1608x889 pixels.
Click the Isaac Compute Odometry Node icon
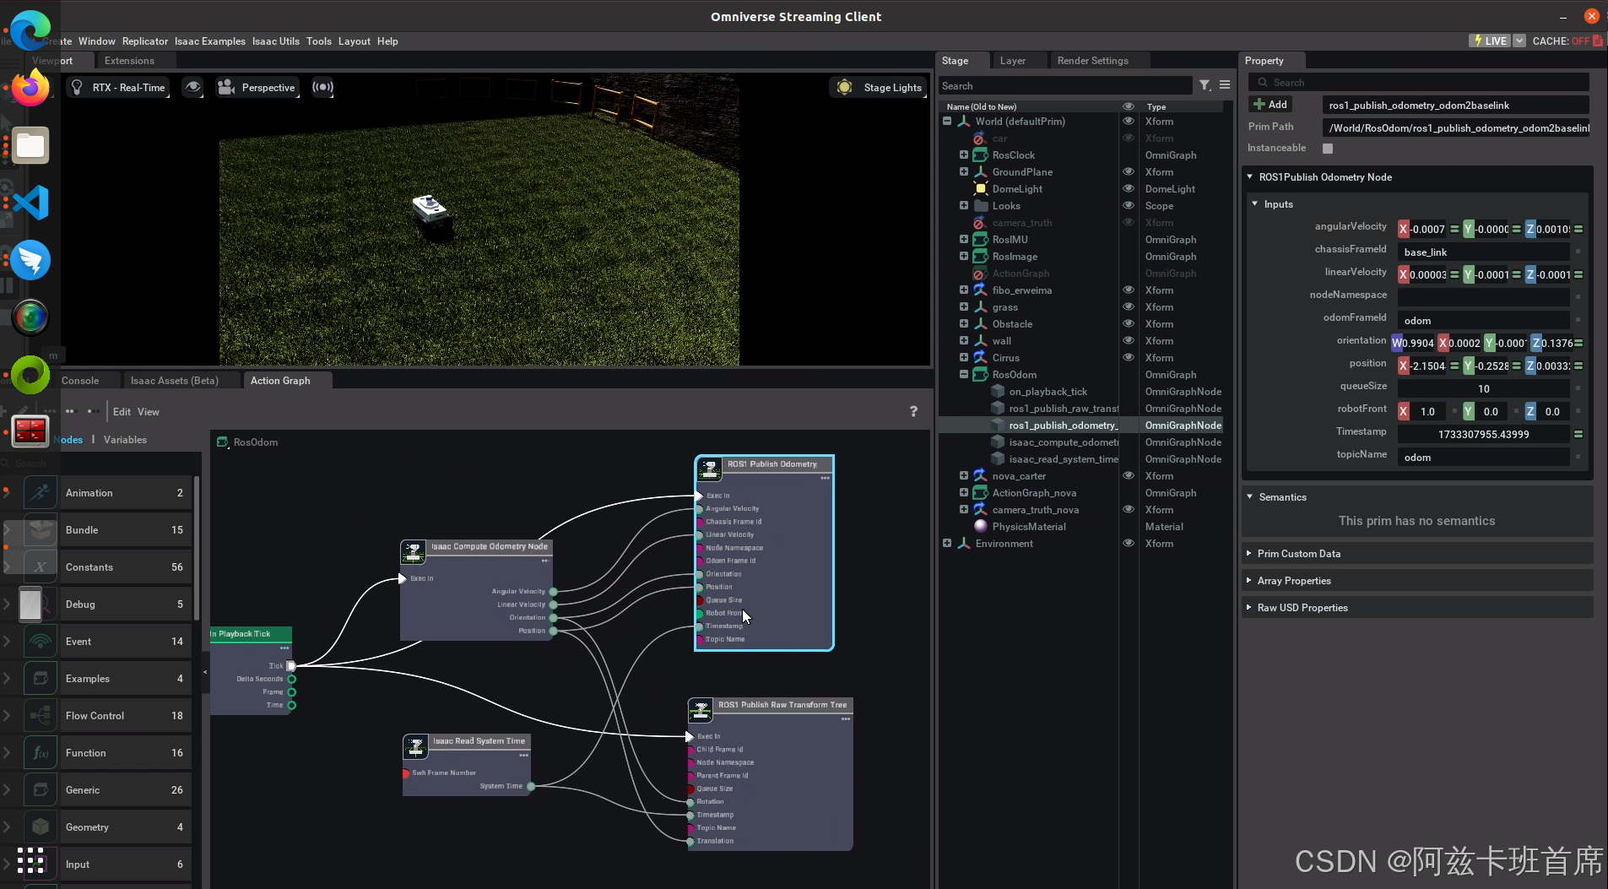pos(414,552)
